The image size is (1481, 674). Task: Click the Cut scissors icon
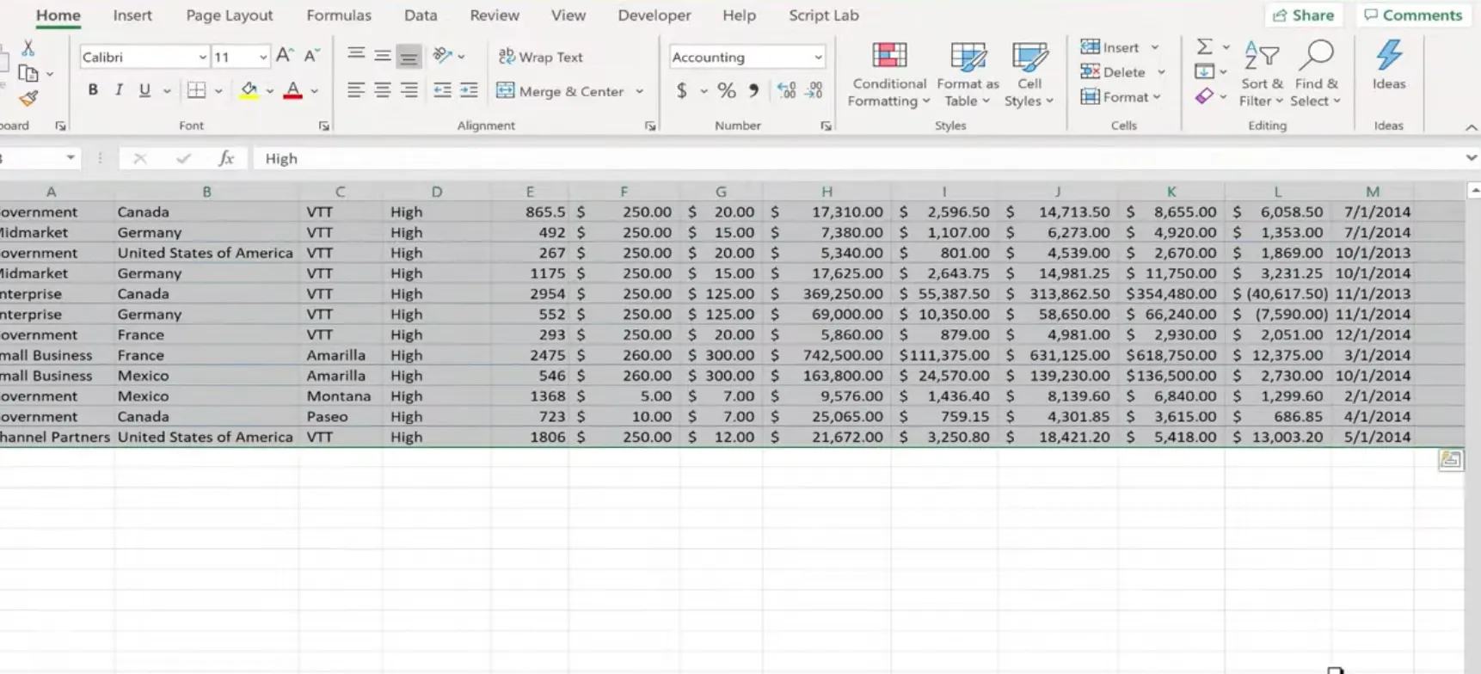(28, 48)
